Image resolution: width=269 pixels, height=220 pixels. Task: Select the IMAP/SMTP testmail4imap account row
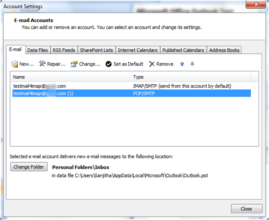[131, 86]
